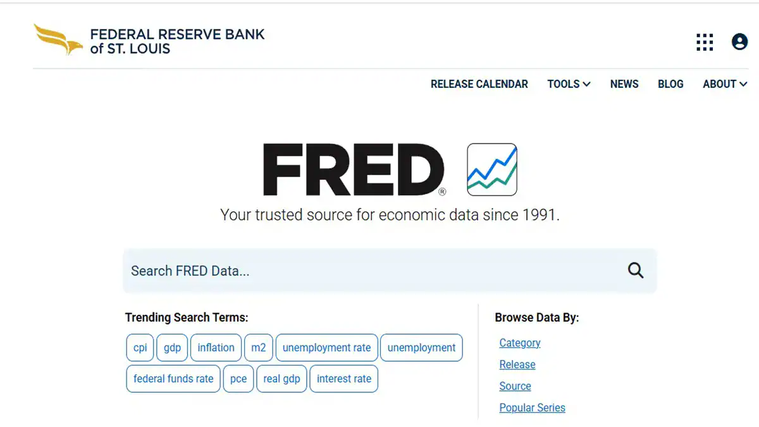Open the BLOG navigation item
This screenshot has width=759, height=427.
[670, 84]
